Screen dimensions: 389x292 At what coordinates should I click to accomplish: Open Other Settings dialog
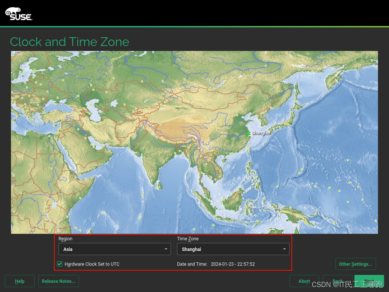[356, 263]
